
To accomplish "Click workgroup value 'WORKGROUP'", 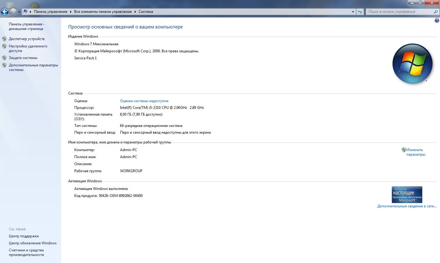I will [131, 171].
